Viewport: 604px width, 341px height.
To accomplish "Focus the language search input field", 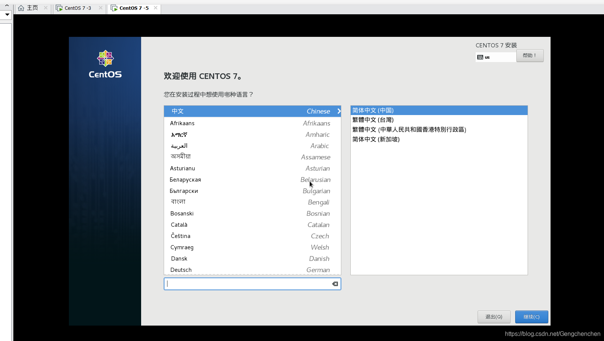I will click(253, 284).
